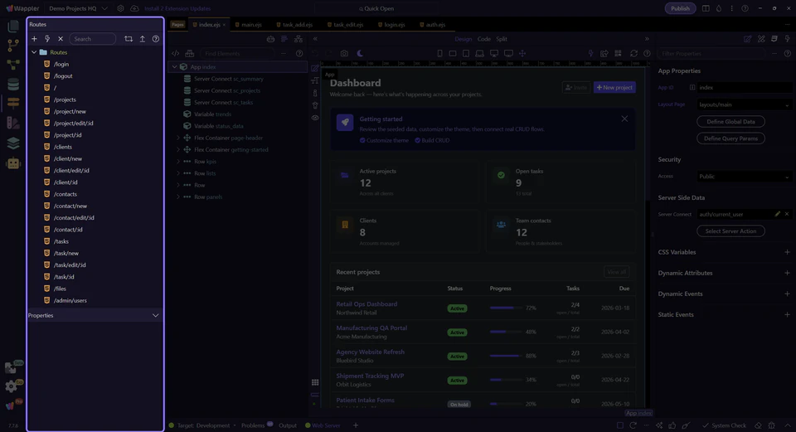This screenshot has width=796, height=432.
Task: Click the Routes Search input field
Action: pyautogui.click(x=92, y=39)
